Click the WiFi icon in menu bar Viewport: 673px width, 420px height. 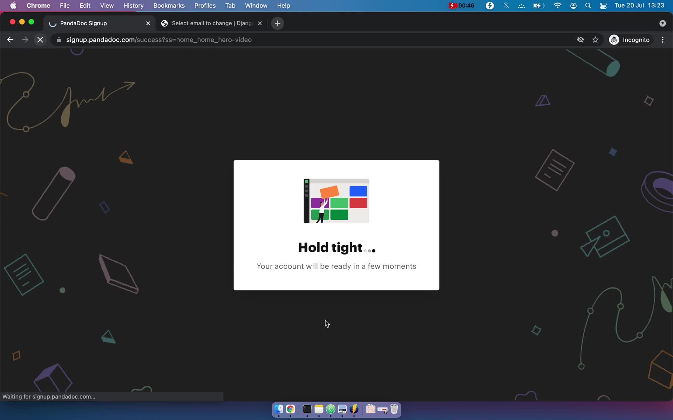click(x=558, y=5)
